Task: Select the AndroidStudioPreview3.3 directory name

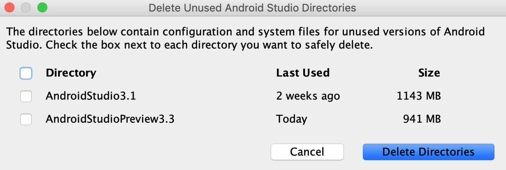Action: tap(110, 120)
